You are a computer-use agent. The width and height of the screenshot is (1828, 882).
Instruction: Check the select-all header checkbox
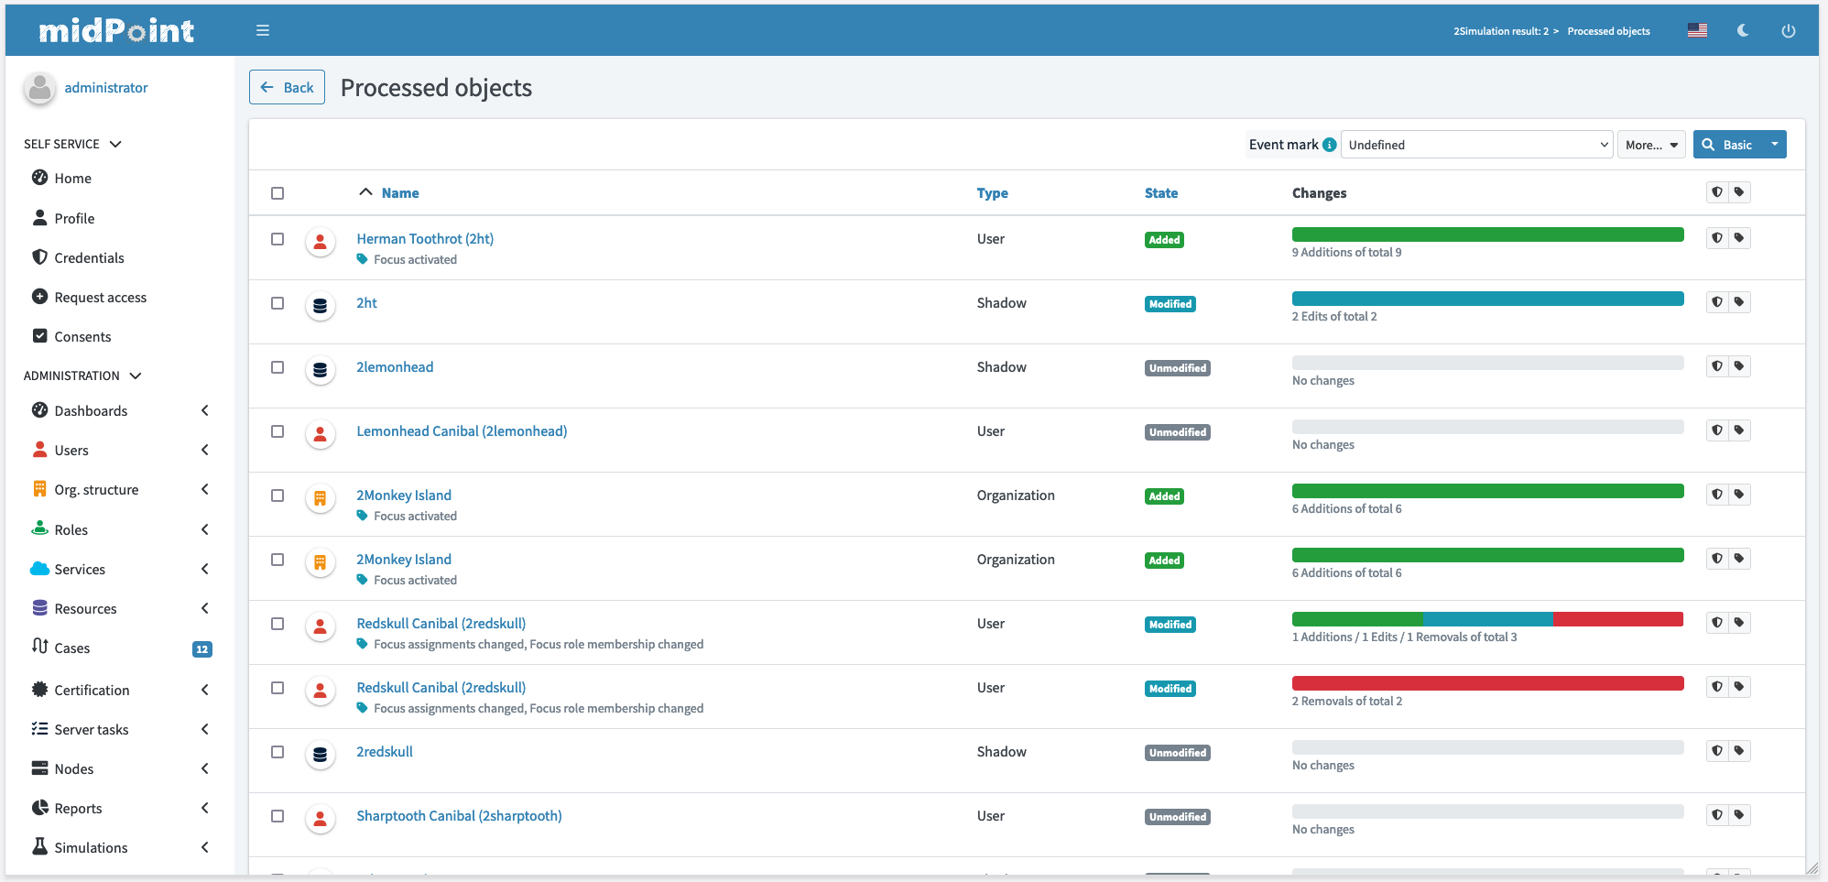(x=277, y=193)
